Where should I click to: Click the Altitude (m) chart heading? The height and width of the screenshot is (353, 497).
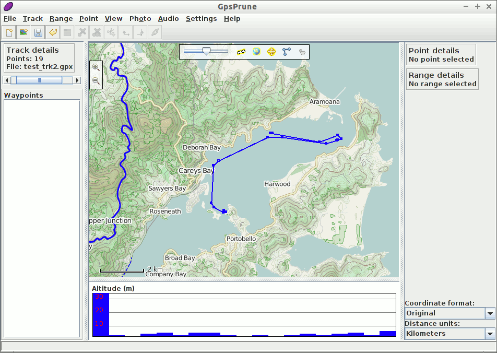point(113,289)
